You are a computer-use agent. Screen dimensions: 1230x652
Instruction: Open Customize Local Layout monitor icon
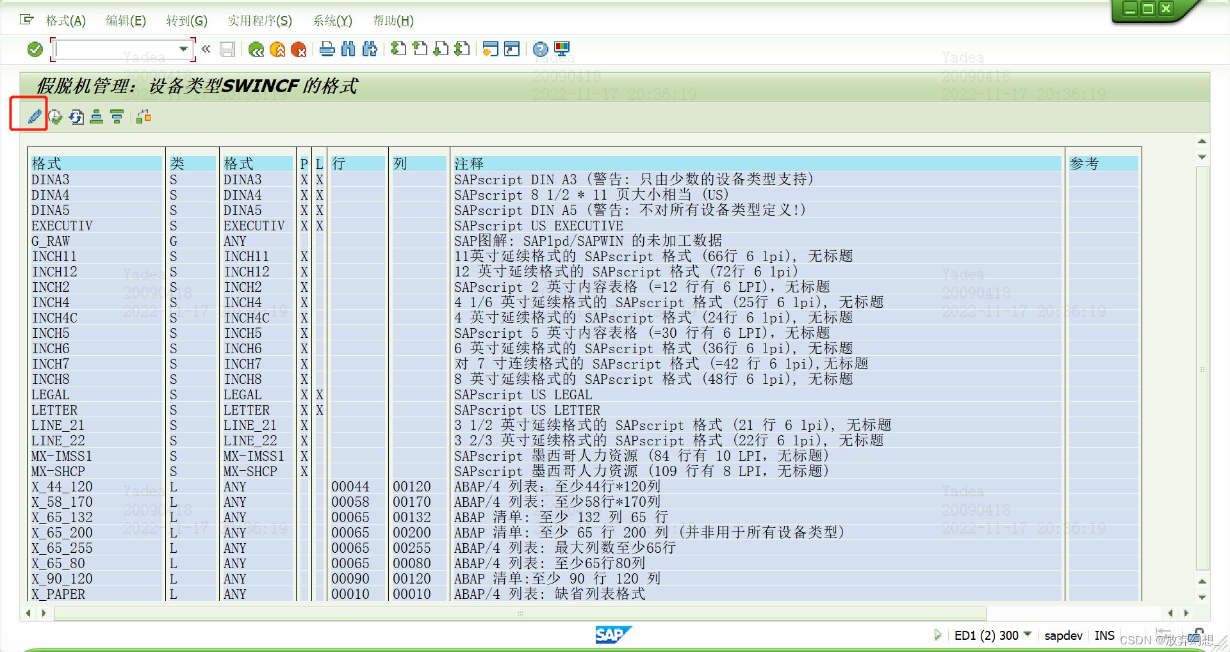coord(562,49)
